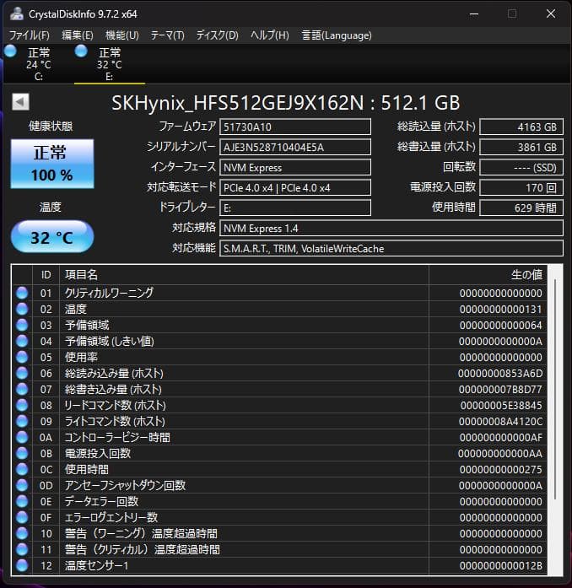Click the CrystalDiskInfo app icon in title bar
The image size is (572, 588).
click(17, 13)
